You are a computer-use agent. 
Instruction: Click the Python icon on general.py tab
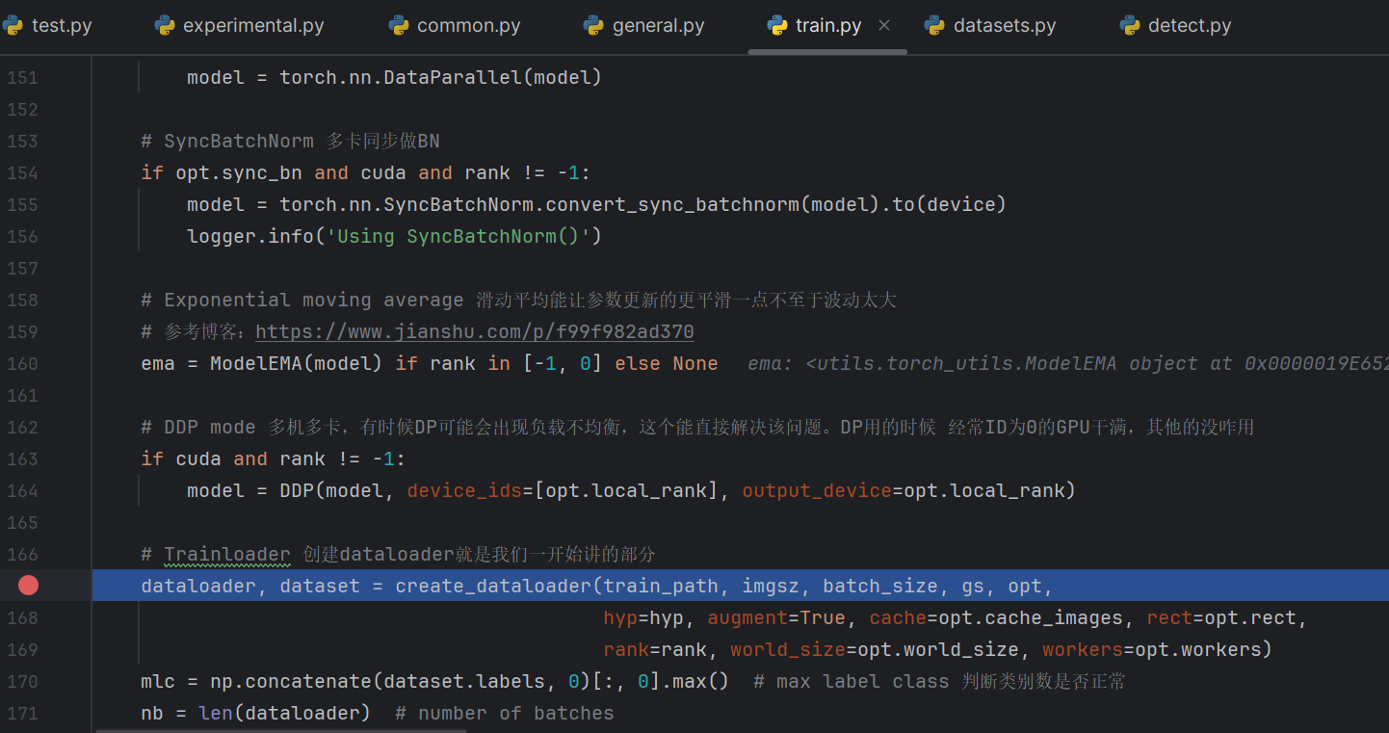tap(594, 26)
